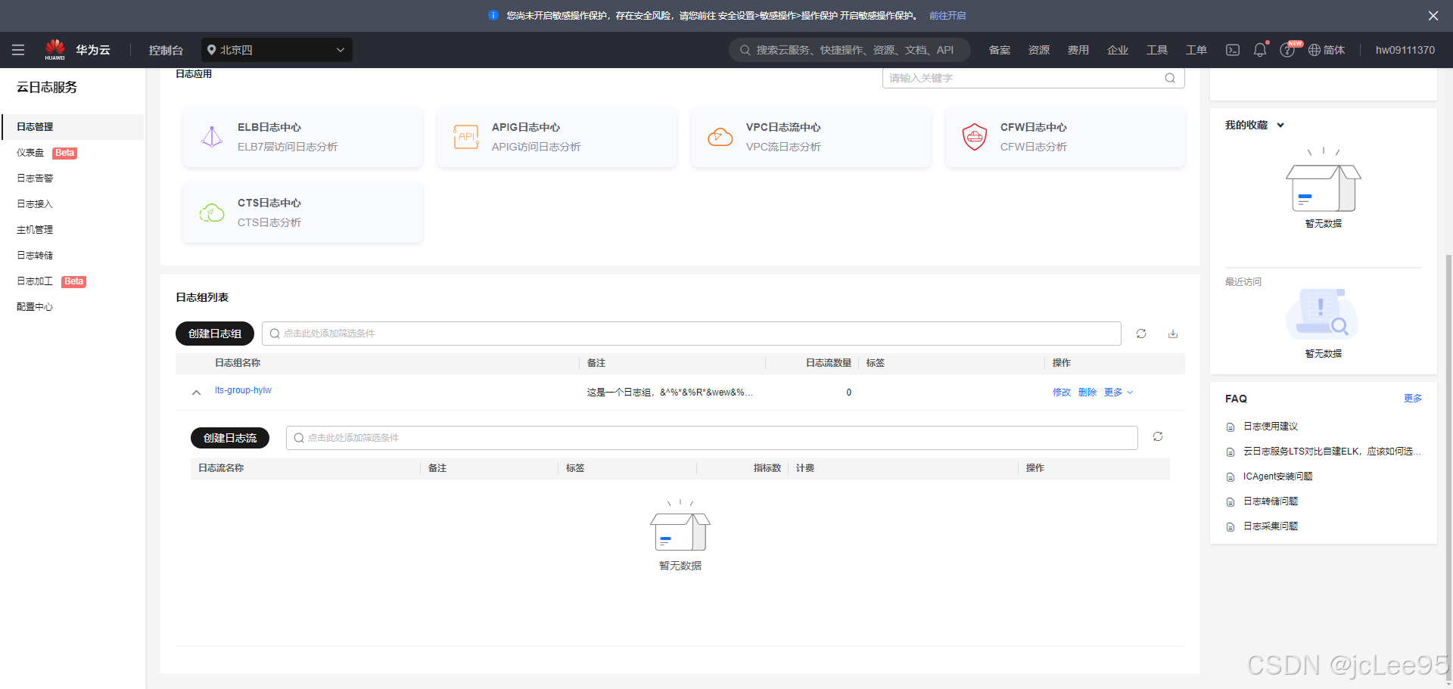Open the 企业 top menu item

(x=1118, y=50)
